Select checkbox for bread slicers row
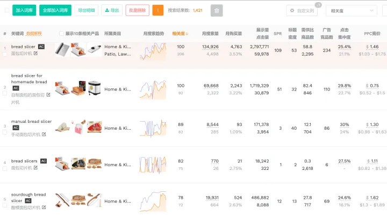 click(5, 169)
